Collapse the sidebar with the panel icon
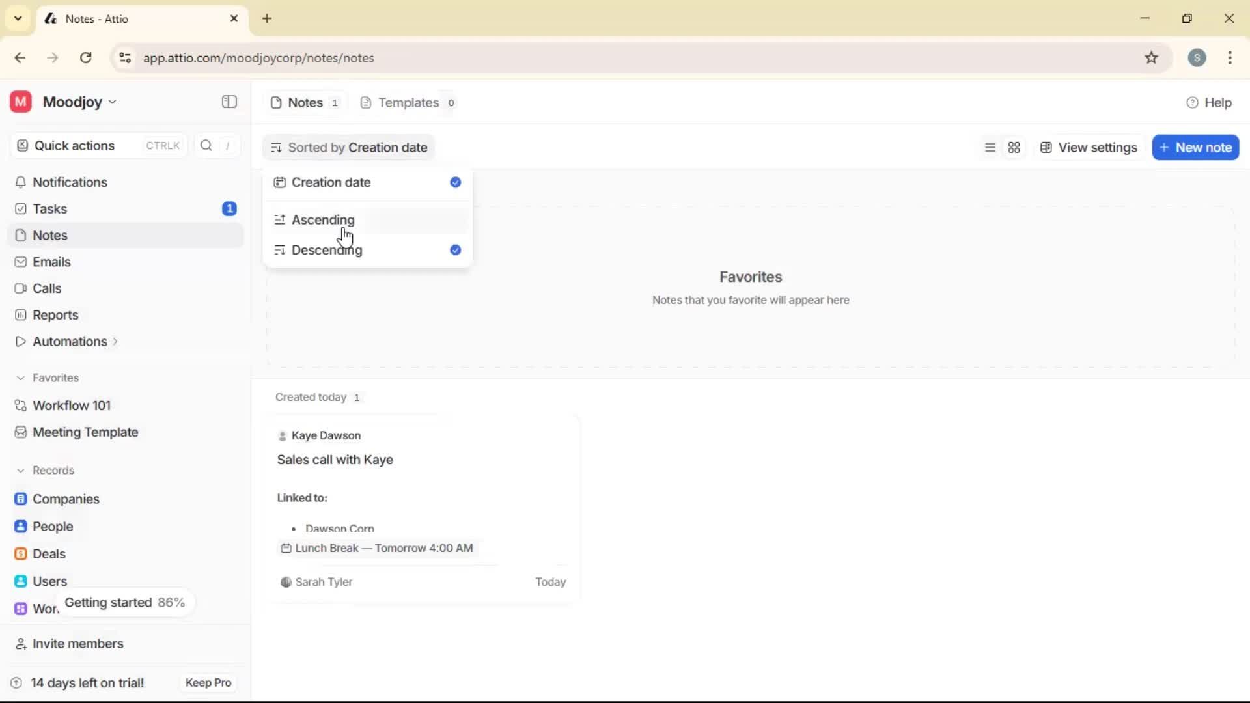1250x703 pixels. (229, 102)
